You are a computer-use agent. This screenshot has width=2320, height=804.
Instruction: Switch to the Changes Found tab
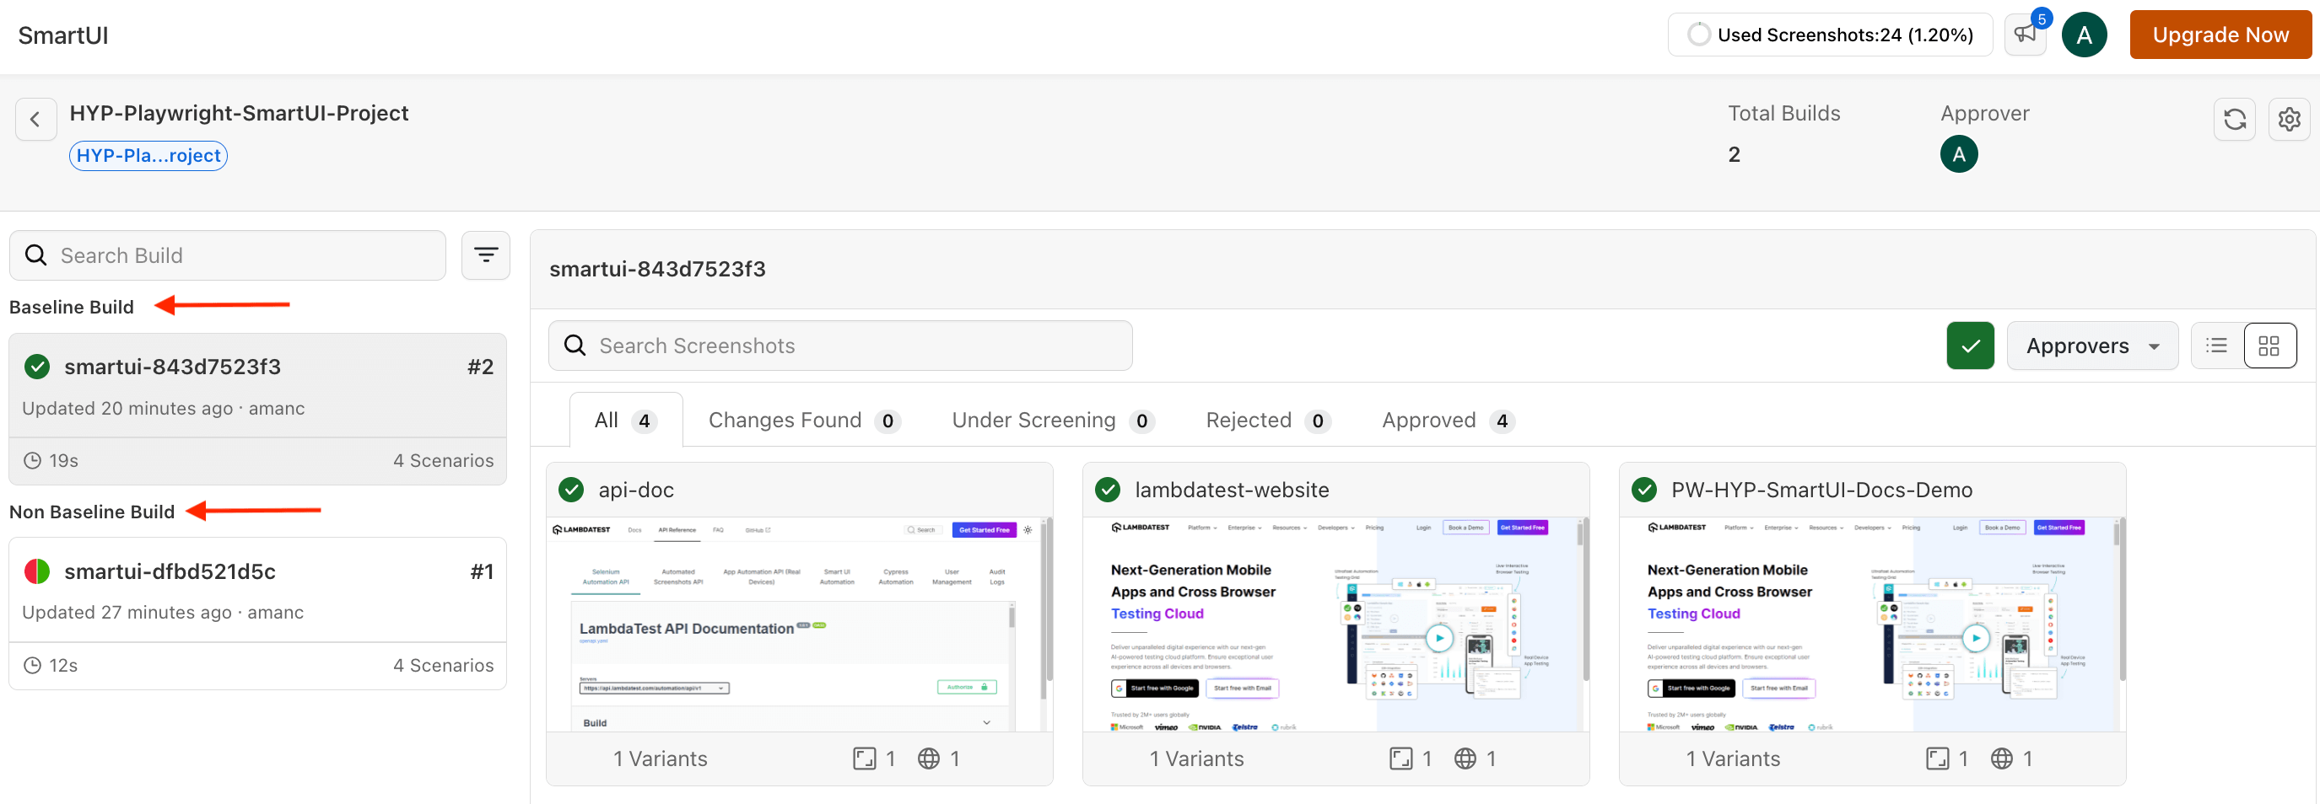pyautogui.click(x=785, y=419)
